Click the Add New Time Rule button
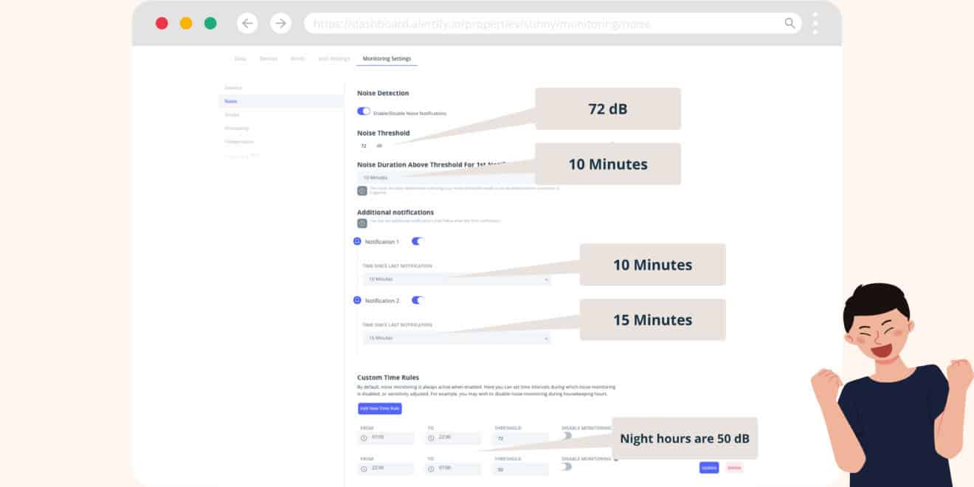 (379, 409)
